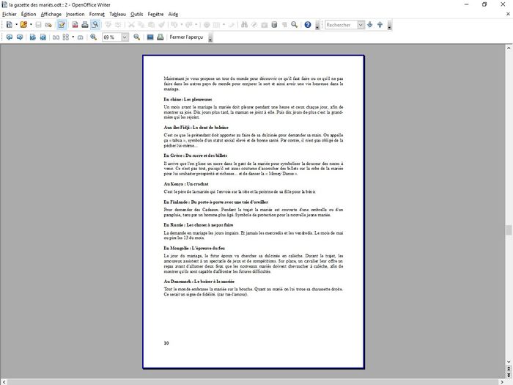This screenshot has width=513, height=385.
Task: Jump to last page of document preview
Action: click(x=43, y=37)
